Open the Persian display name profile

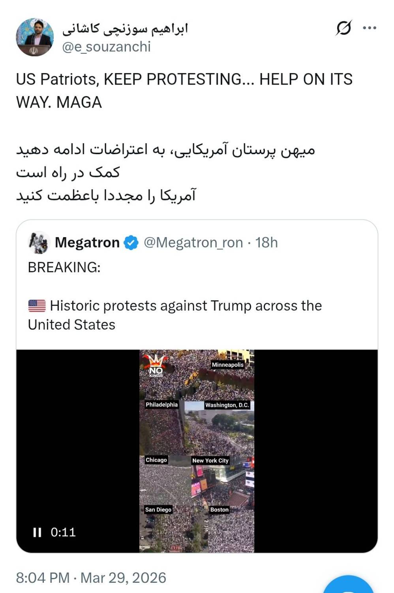[x=125, y=28]
